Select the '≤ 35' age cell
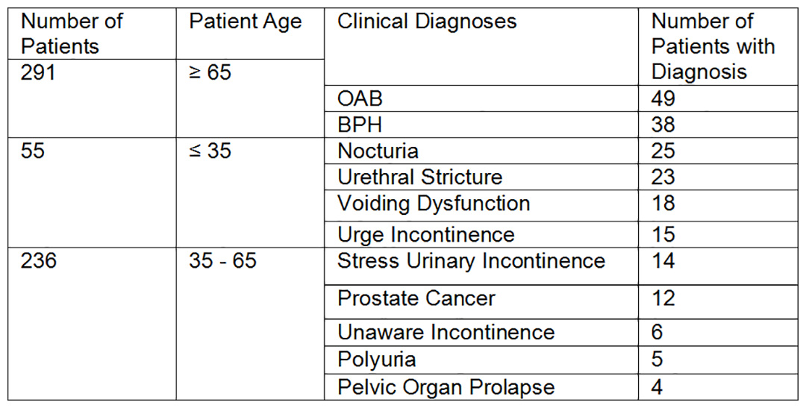This screenshot has height=408, width=806. click(x=250, y=192)
